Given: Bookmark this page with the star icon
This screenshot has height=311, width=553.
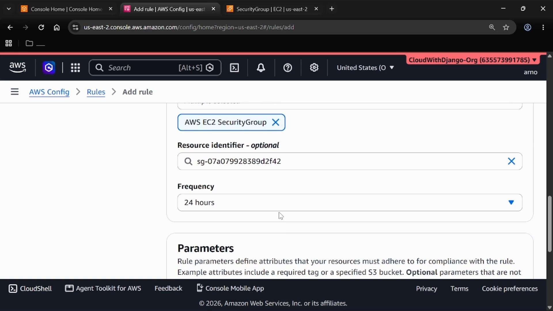Looking at the screenshot, I should (x=506, y=27).
